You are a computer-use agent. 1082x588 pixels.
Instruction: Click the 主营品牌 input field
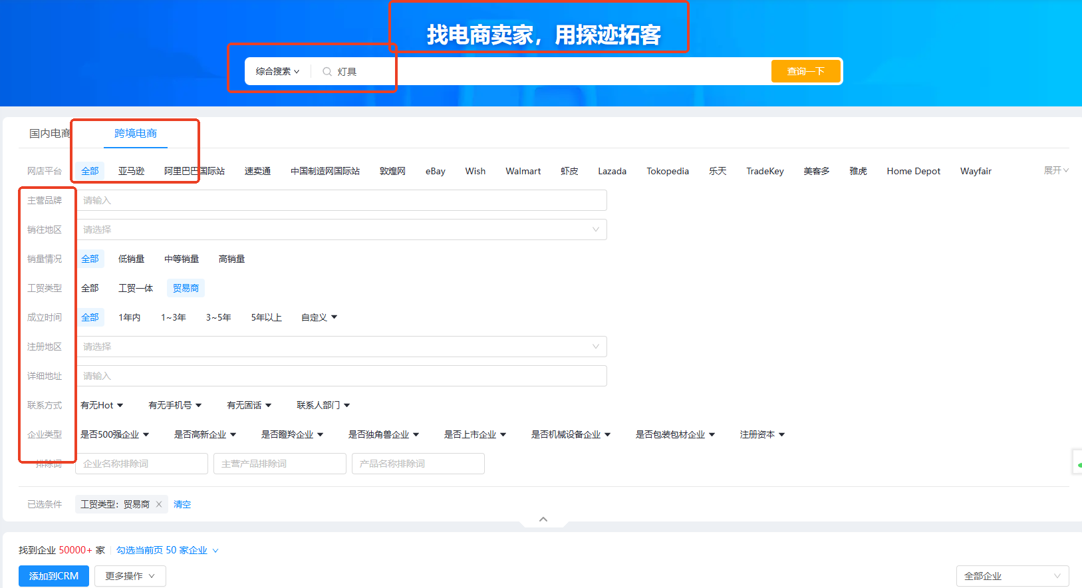tap(341, 200)
